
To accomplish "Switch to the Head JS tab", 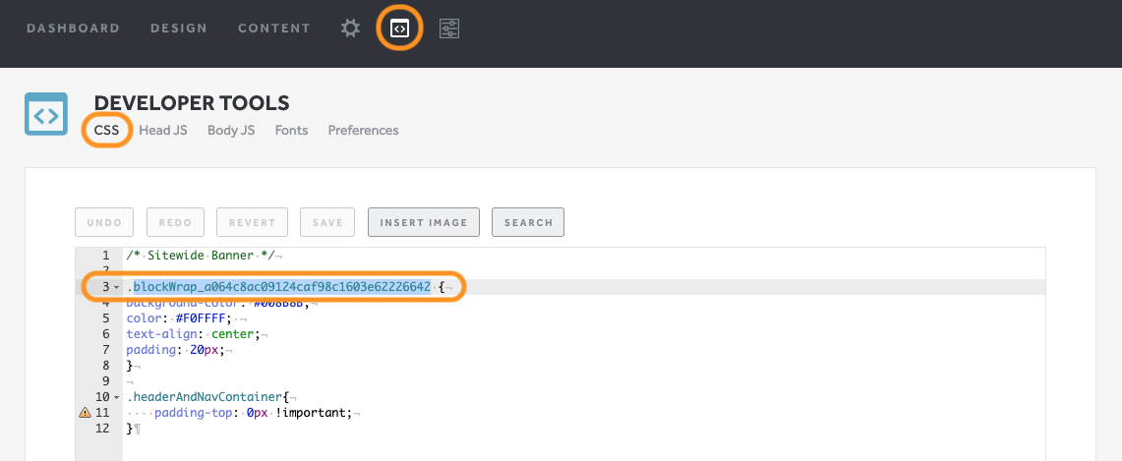I will click(163, 130).
